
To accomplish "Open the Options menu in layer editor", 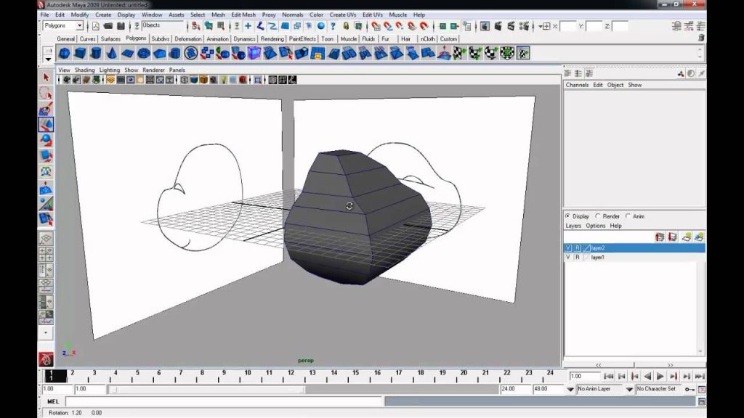I will tap(595, 226).
